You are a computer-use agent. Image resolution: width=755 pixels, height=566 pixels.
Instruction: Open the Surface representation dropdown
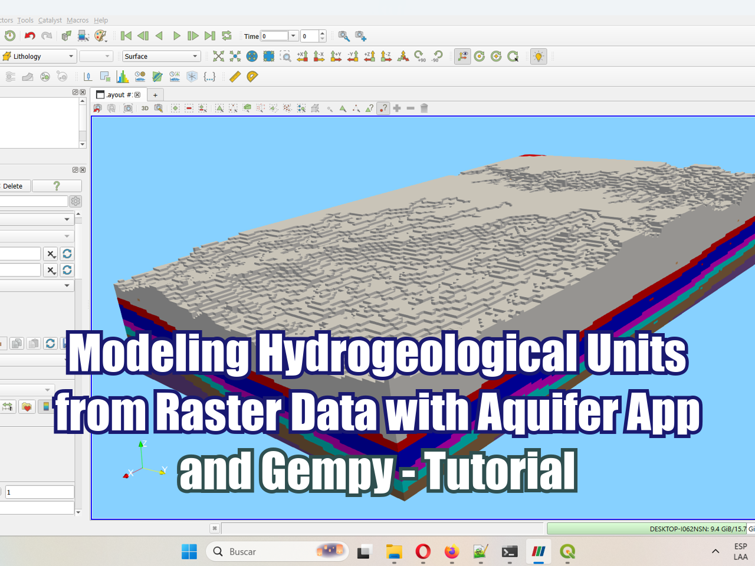point(161,56)
